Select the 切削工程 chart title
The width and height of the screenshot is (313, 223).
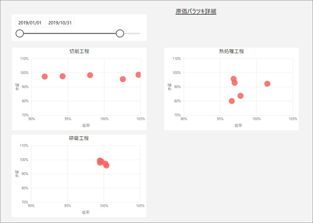[x=79, y=51]
